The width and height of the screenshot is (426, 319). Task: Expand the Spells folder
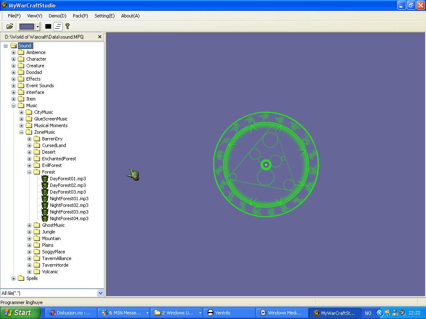(x=13, y=278)
